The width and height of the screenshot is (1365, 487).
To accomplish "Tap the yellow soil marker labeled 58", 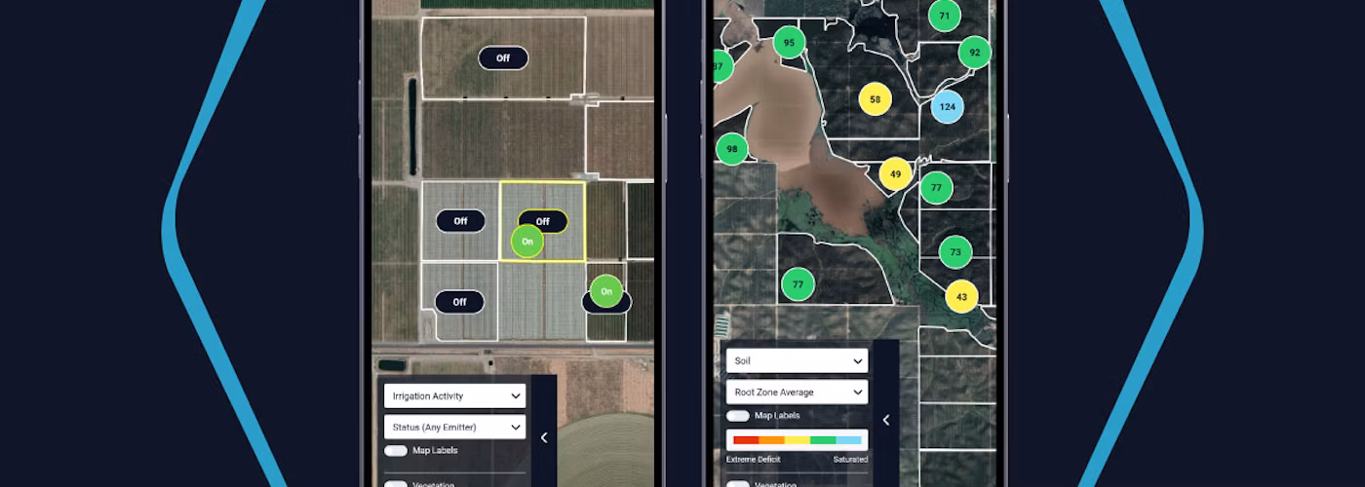I will coord(875,99).
